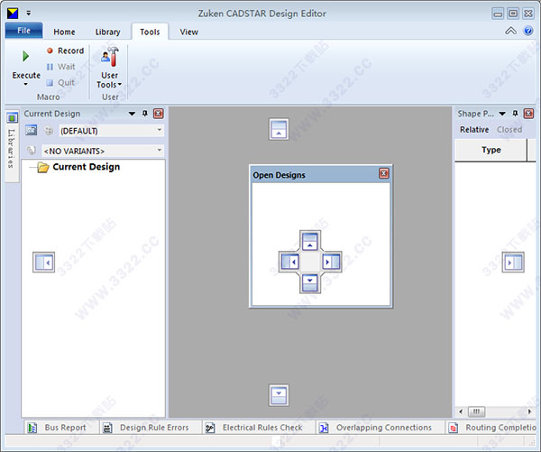Open User Tools hammer icon
The image size is (541, 452).
tap(110, 58)
